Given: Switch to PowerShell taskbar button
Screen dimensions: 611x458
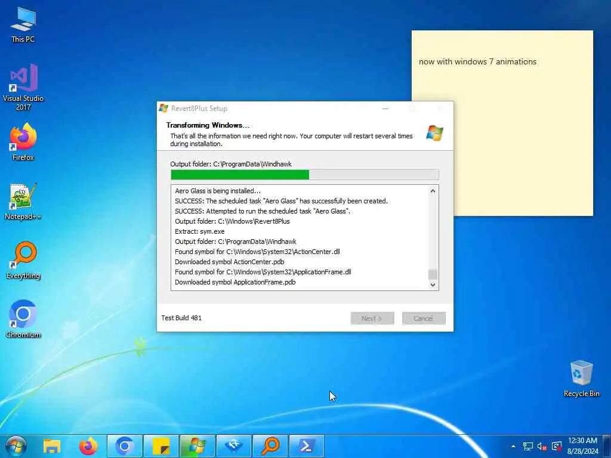Looking at the screenshot, I should (x=307, y=446).
